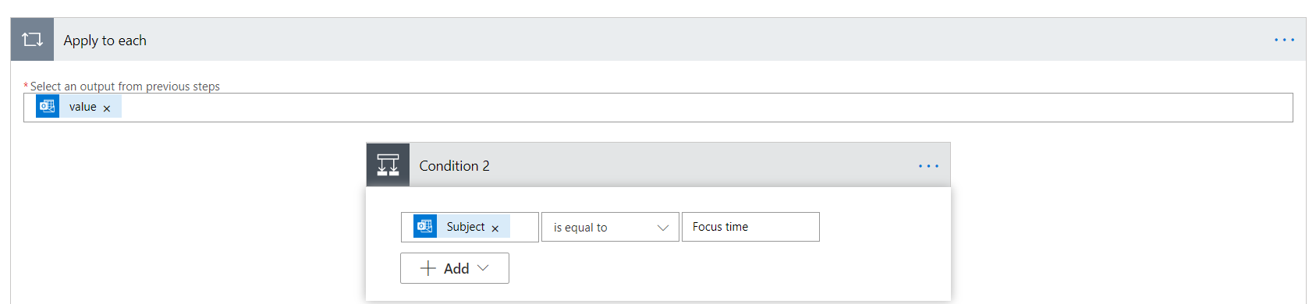Image resolution: width=1316 pixels, height=304 pixels.
Task: Click the Outlook icon on the value token
Action: tap(48, 106)
